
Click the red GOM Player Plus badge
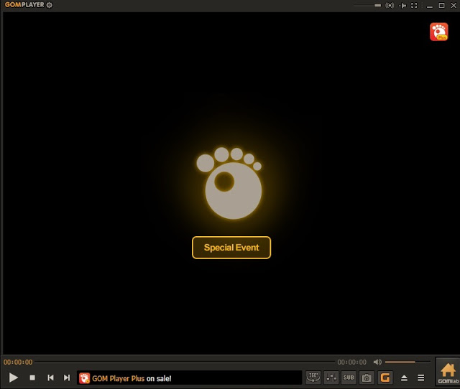439,32
